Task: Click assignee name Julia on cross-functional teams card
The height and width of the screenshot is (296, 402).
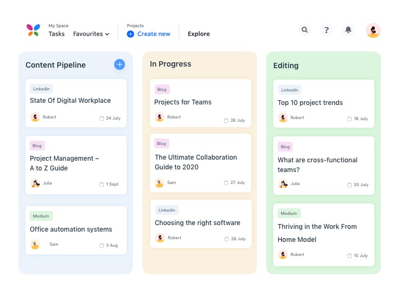Action: point(295,183)
